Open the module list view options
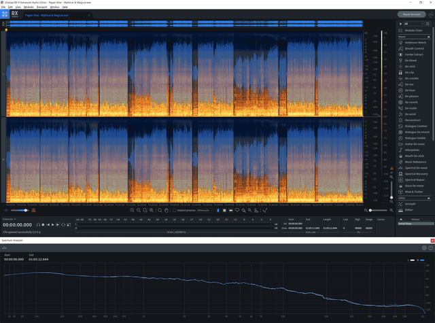 pos(428,24)
